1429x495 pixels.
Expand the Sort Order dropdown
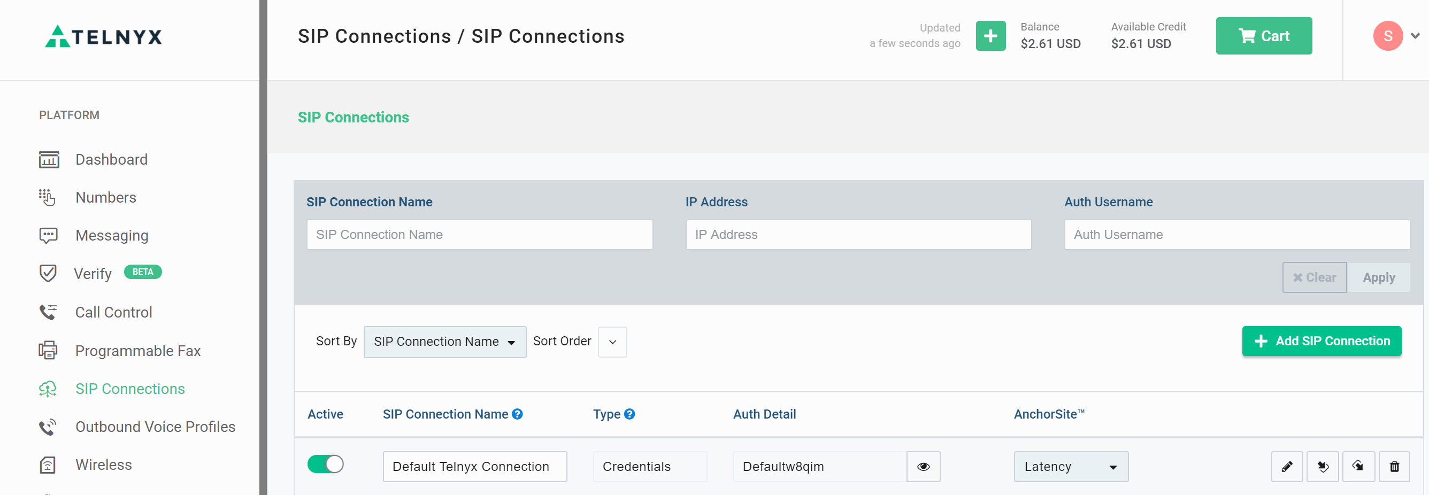pyautogui.click(x=612, y=342)
